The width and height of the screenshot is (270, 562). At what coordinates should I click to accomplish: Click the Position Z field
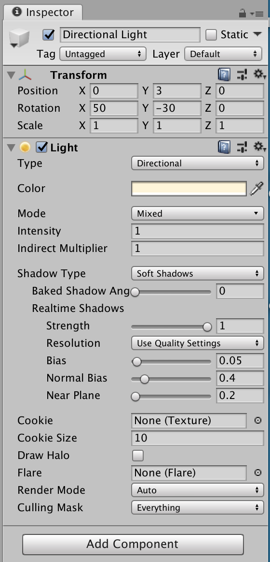pyautogui.click(x=240, y=91)
